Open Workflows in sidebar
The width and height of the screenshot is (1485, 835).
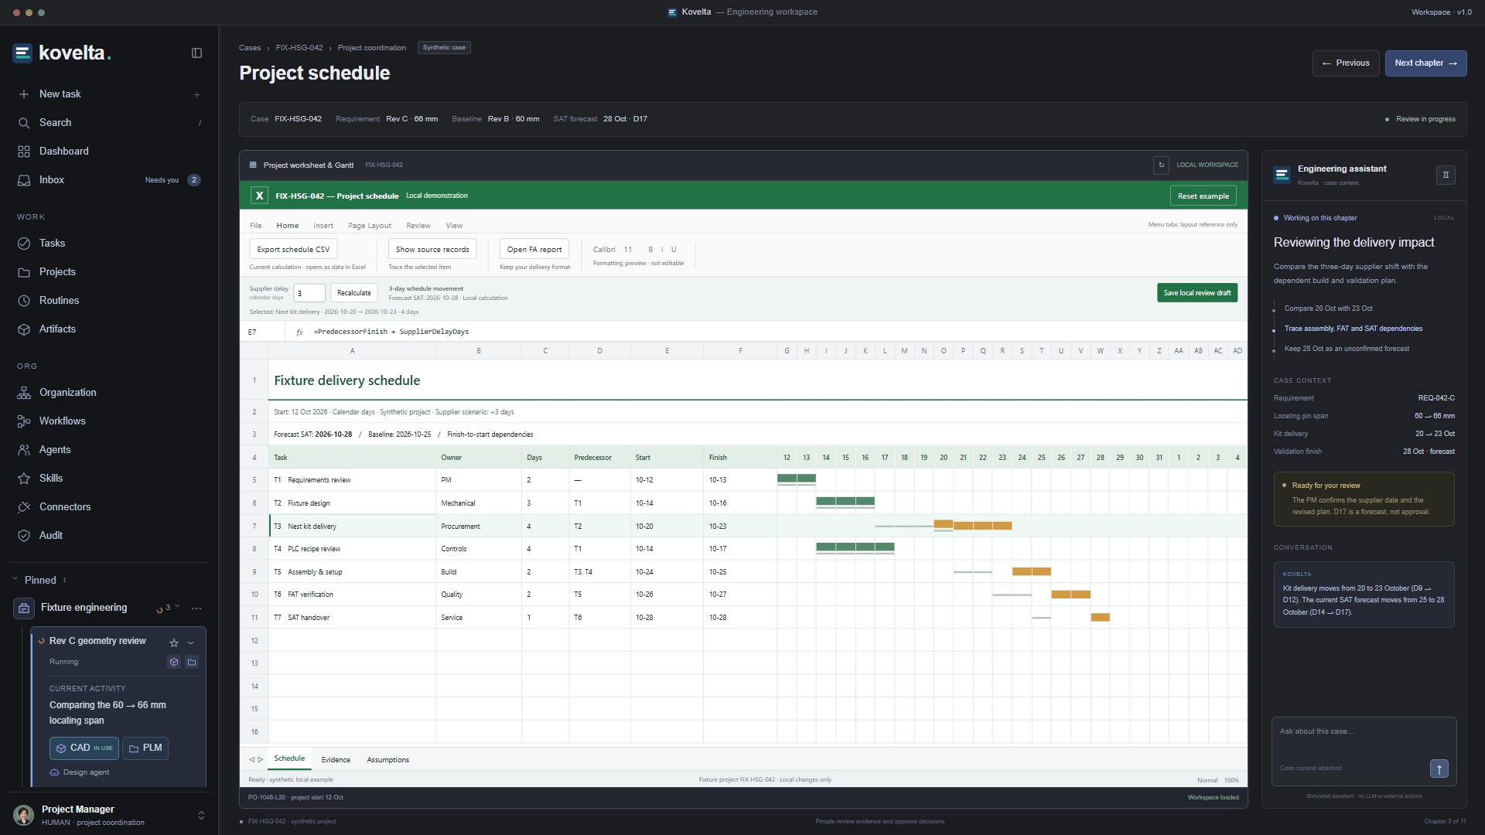click(108, 421)
